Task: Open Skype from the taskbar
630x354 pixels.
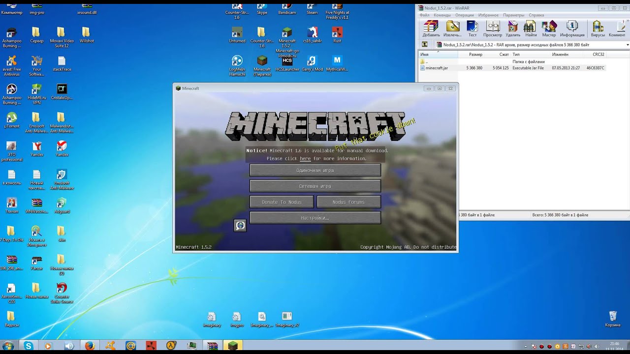Action: click(x=29, y=346)
